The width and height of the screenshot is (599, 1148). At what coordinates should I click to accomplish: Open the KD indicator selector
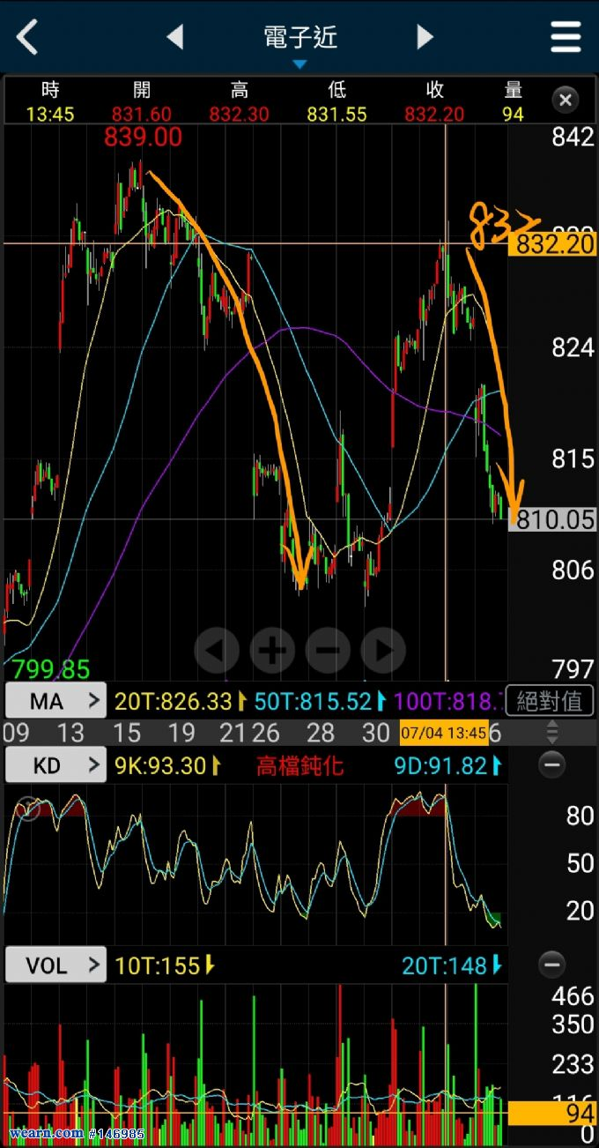pyautogui.click(x=55, y=765)
